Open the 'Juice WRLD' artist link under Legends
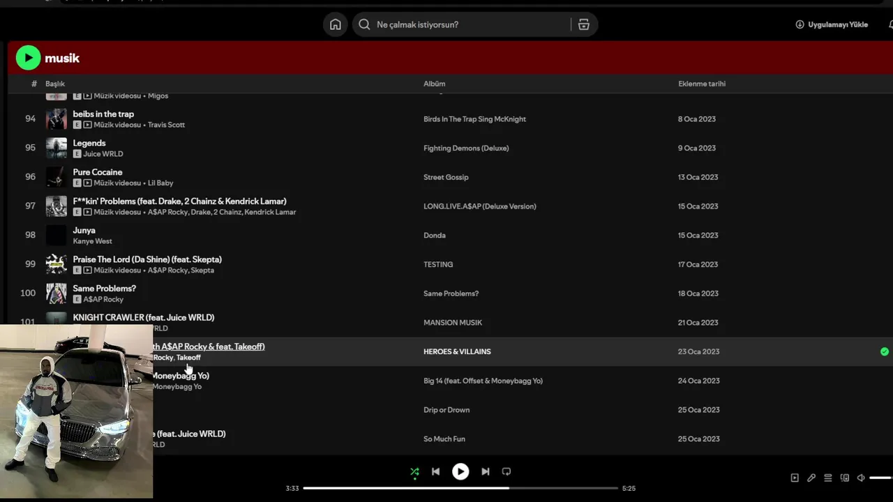The image size is (893, 502). pyautogui.click(x=103, y=154)
